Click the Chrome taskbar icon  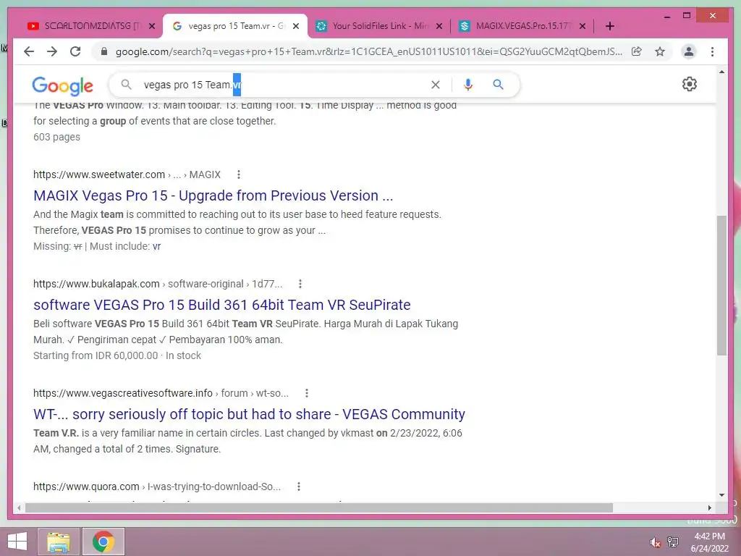pos(103,542)
